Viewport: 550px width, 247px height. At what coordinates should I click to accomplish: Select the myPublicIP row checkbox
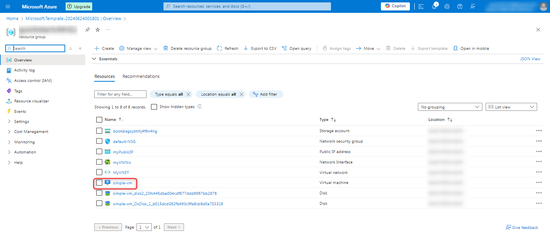point(99,152)
